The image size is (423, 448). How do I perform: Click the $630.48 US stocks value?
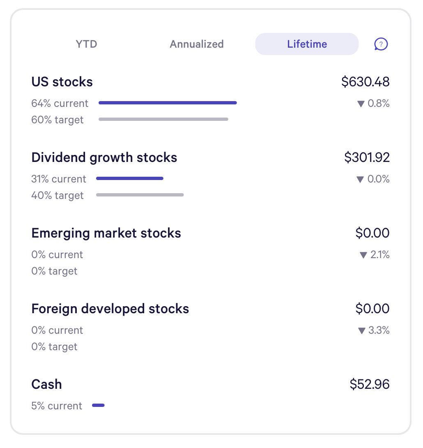(x=365, y=82)
